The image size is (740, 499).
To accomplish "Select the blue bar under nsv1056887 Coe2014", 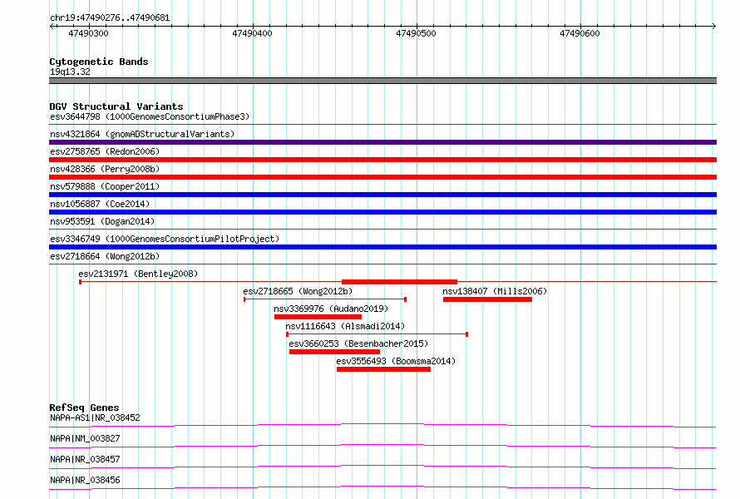I will point(382,212).
